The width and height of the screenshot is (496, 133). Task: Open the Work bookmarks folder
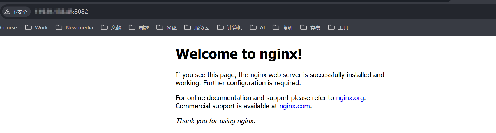pos(36,27)
